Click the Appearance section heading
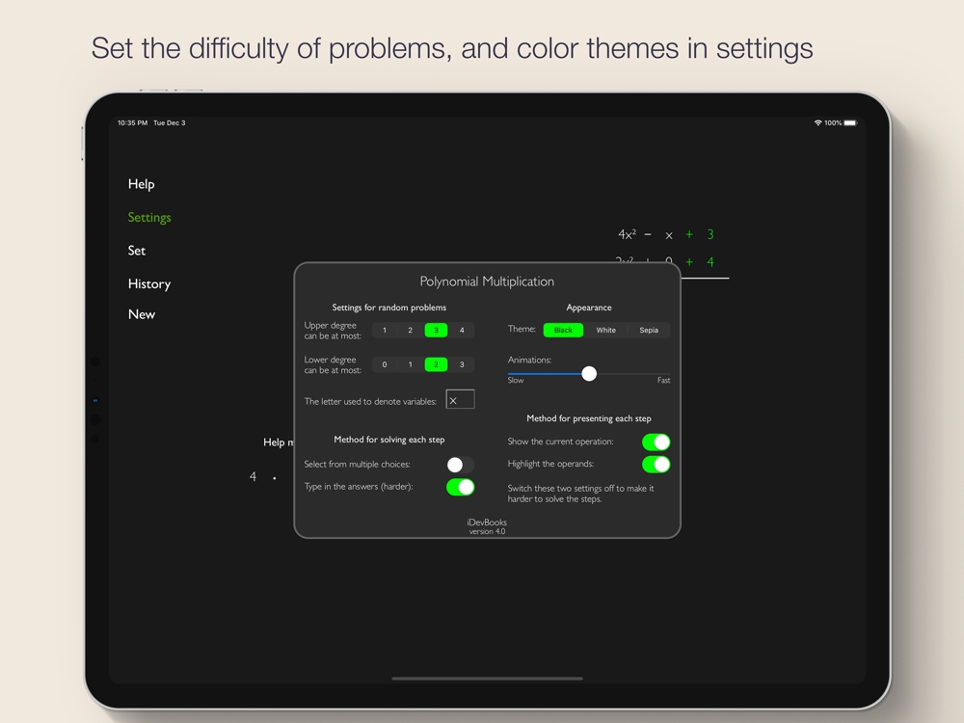Viewport: 964px width, 723px height. click(588, 308)
